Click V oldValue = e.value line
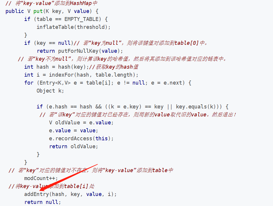The image size is (273, 206). 81,123
